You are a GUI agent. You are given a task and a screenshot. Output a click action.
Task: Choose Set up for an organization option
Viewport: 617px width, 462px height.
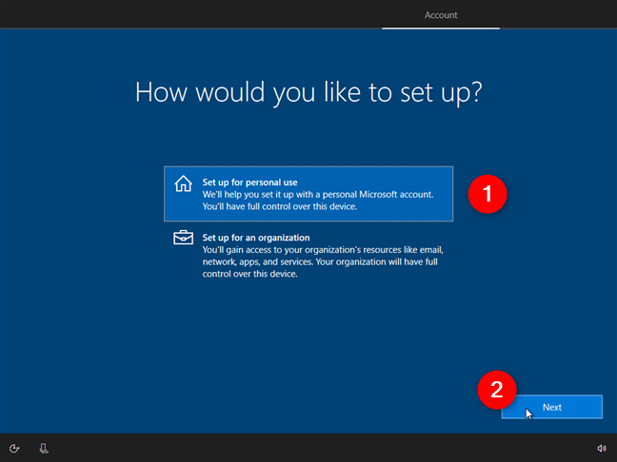(308, 256)
